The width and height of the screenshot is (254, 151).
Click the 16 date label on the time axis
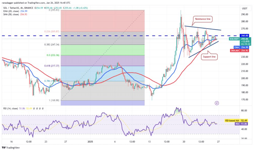tap(11, 142)
